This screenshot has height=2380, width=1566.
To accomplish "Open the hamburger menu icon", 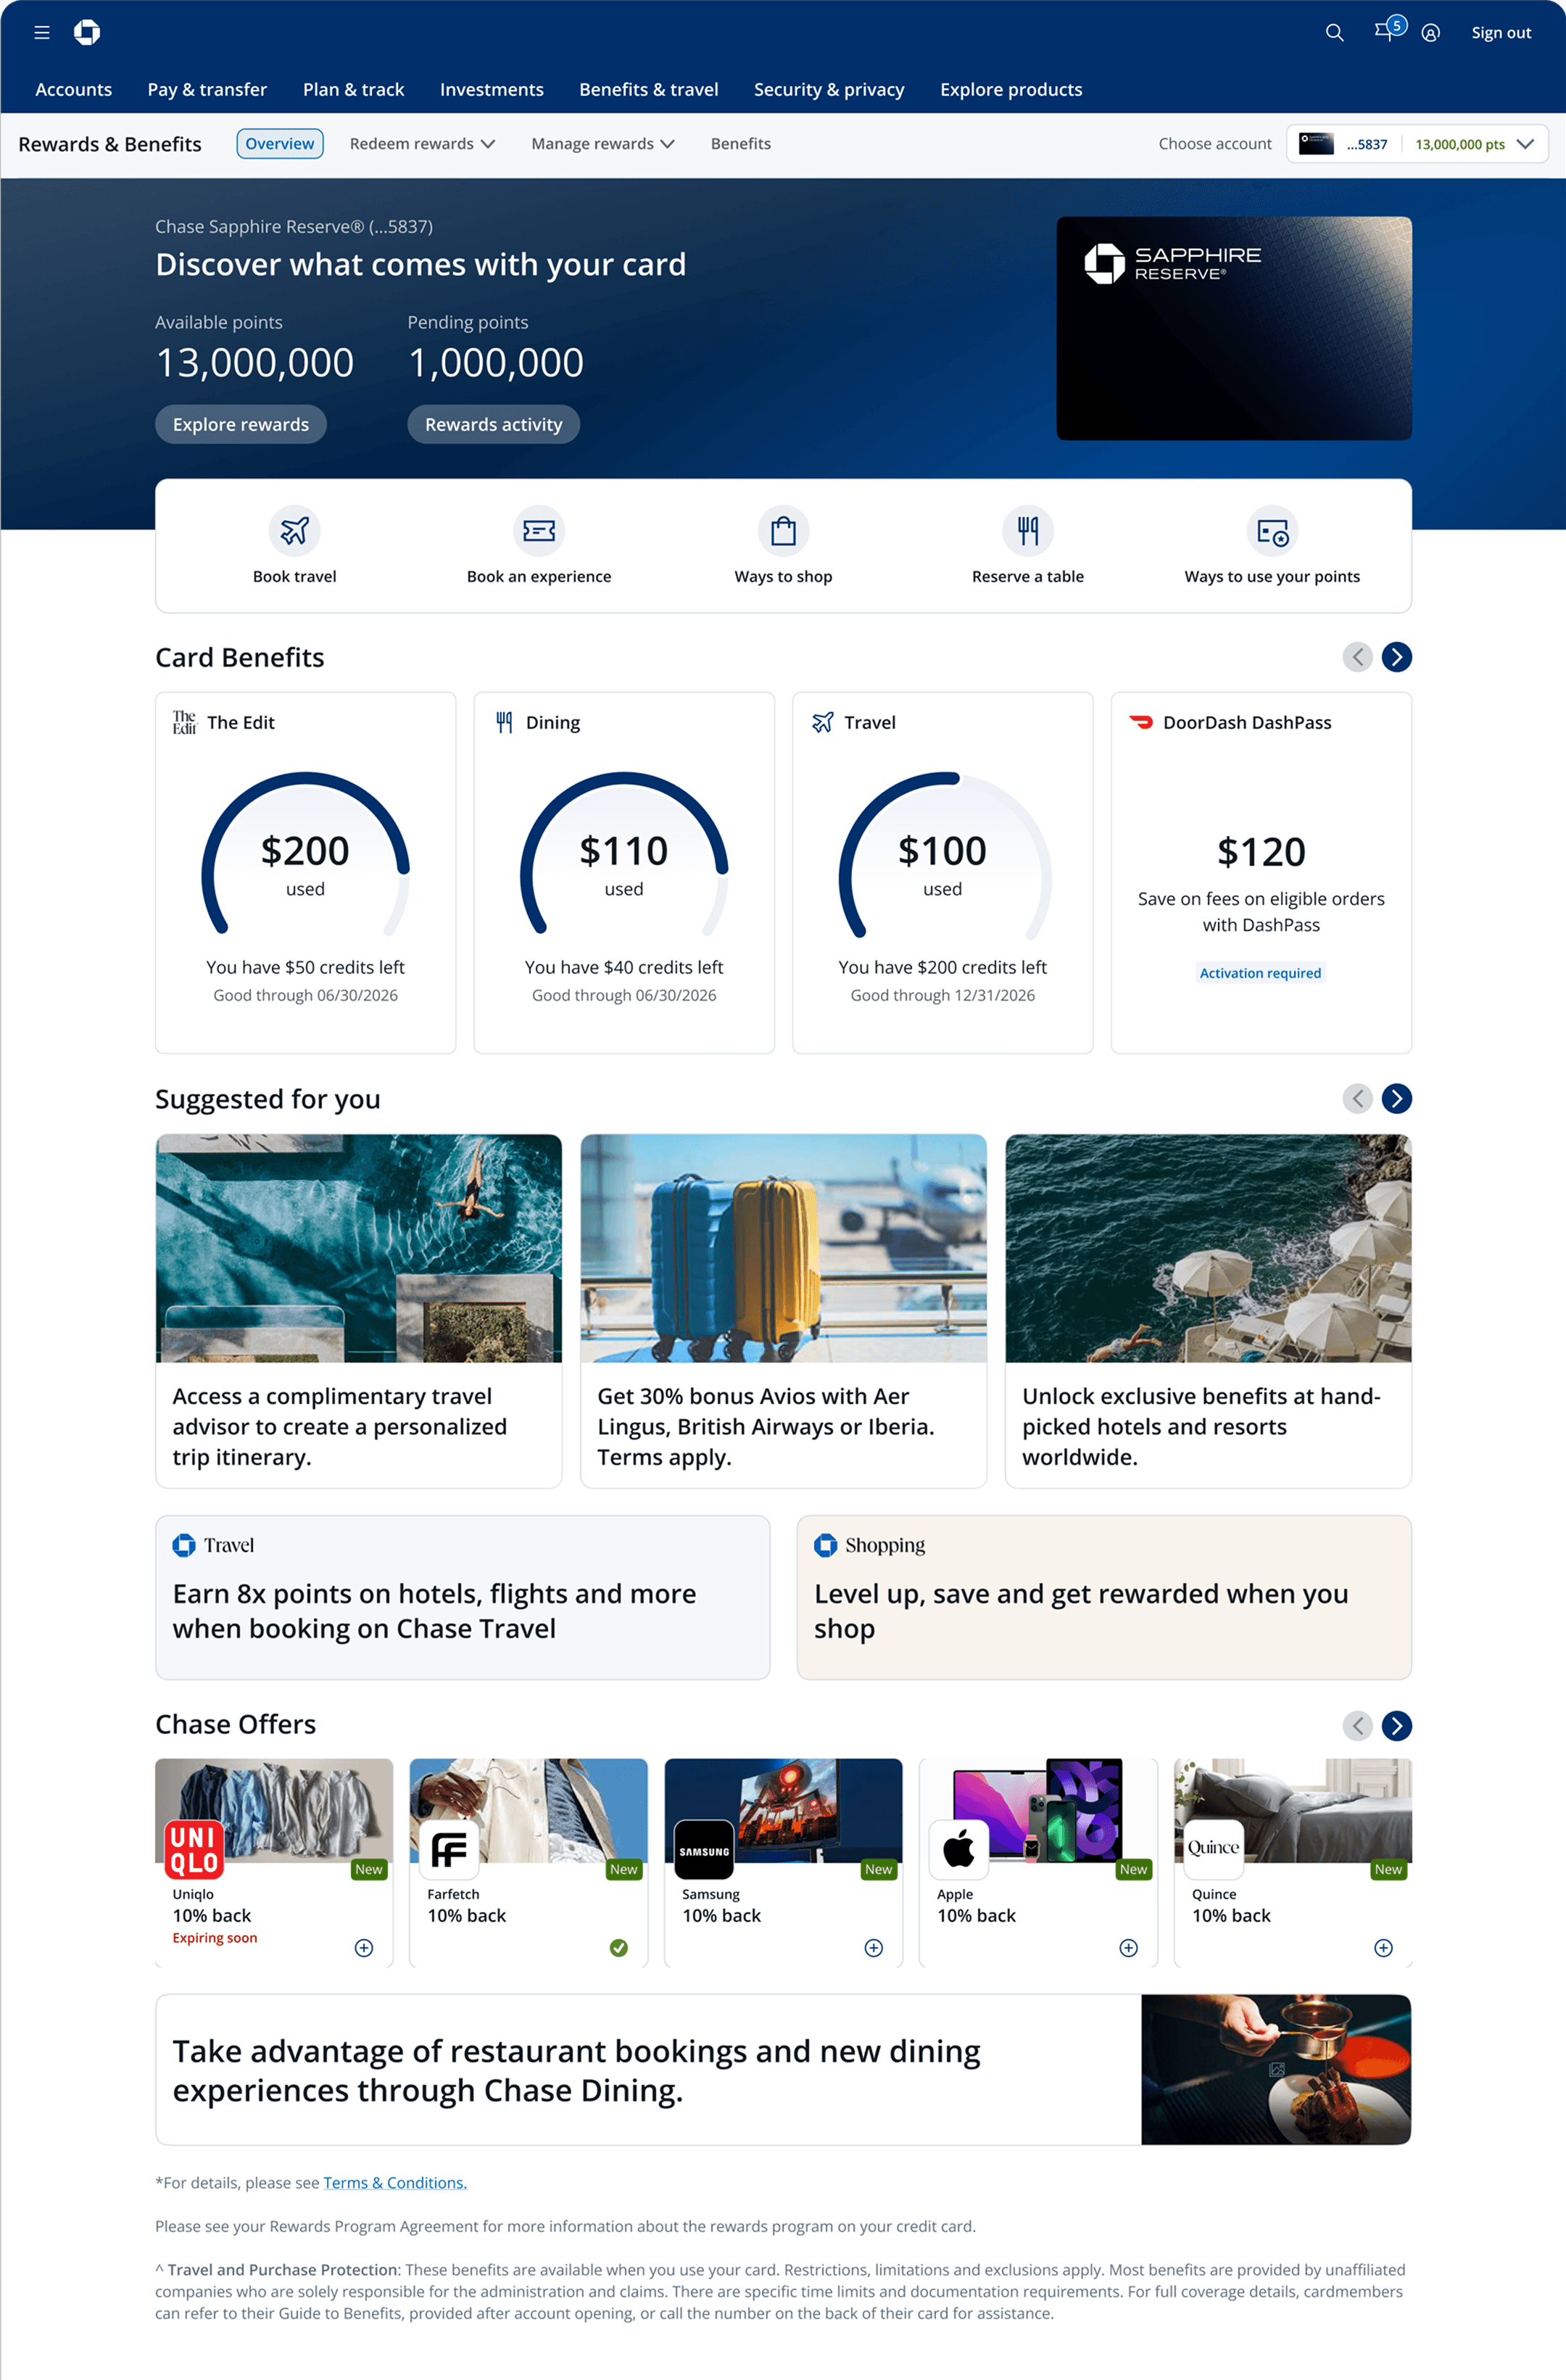I will (41, 33).
